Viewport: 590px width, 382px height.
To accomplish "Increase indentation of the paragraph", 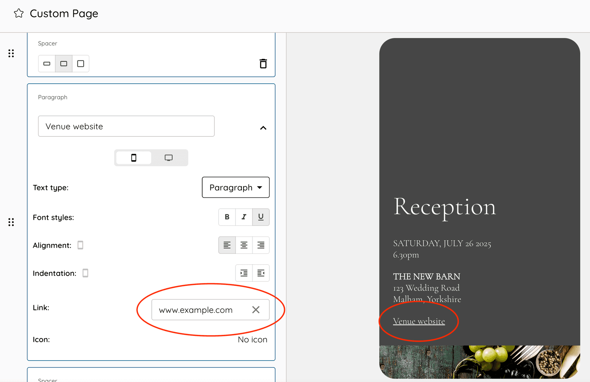I will click(244, 273).
